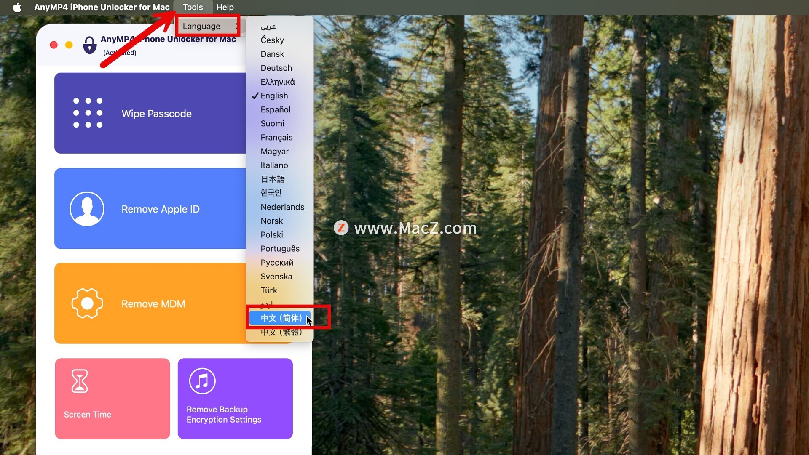Click the Remove Apple ID person icon
Viewport: 809px width, 455px height.
click(x=87, y=209)
